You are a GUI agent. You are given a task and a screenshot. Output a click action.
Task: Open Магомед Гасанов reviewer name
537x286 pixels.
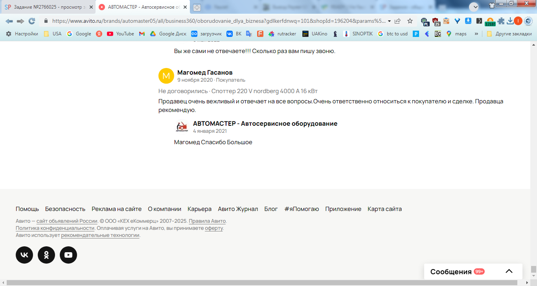205,72
